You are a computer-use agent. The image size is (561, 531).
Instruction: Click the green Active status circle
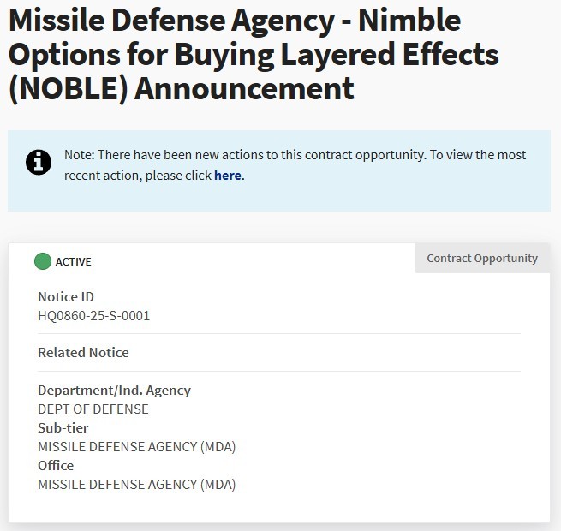click(x=43, y=261)
